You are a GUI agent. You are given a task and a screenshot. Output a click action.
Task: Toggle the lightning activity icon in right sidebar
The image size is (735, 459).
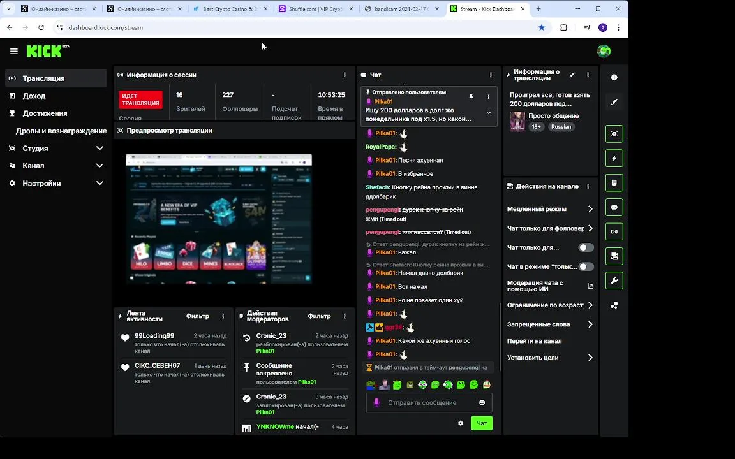(x=614, y=158)
